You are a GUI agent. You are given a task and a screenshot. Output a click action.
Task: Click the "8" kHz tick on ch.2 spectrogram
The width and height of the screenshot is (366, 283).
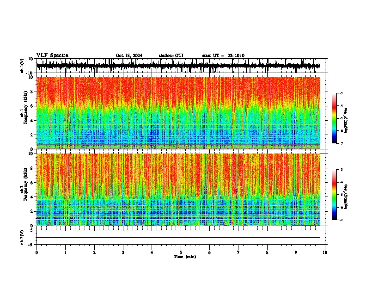32,168
